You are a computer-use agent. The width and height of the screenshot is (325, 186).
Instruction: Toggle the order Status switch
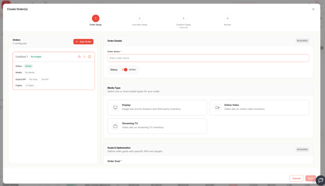[x=124, y=70]
